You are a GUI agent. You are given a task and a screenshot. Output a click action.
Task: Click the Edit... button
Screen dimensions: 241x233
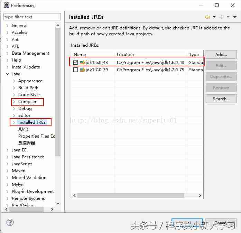[x=221, y=66]
